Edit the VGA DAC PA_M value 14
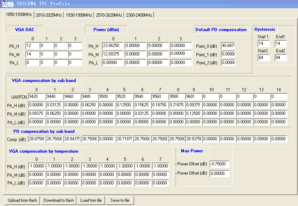This screenshot has height=206, width=298. [32, 54]
